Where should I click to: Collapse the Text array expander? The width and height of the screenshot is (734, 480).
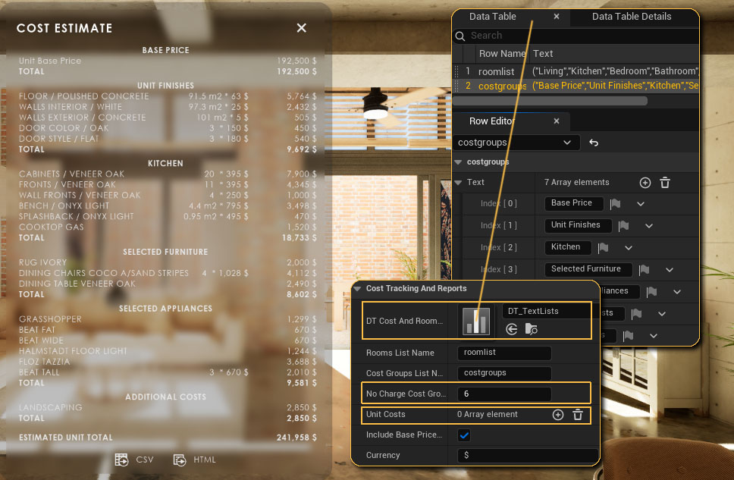[458, 183]
